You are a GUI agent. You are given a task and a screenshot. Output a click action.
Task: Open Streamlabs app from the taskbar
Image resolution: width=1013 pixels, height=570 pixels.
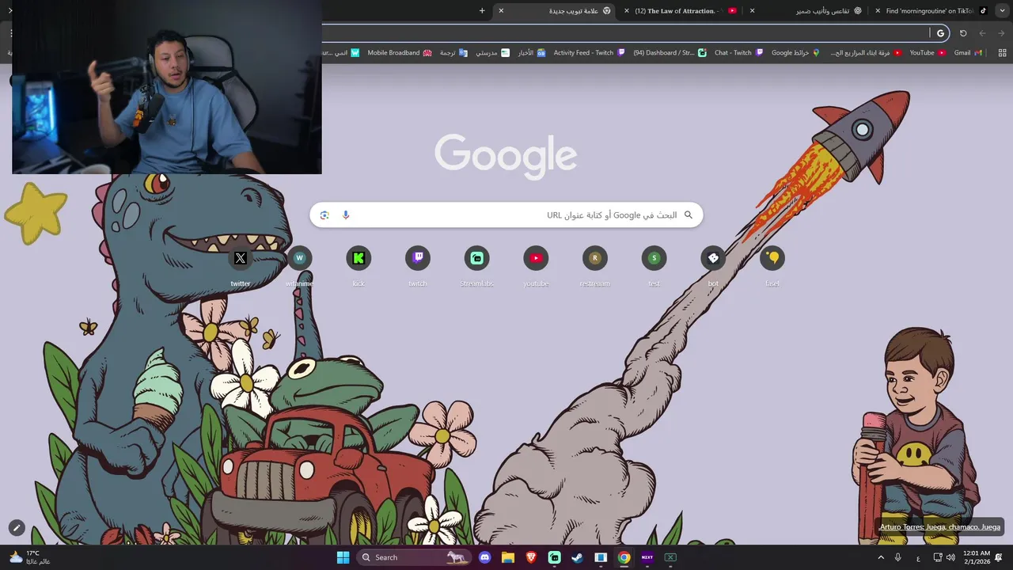(555, 557)
